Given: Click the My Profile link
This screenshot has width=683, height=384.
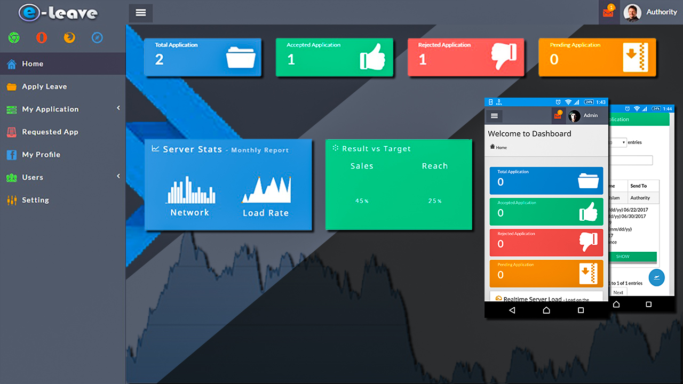Looking at the screenshot, I should click(x=41, y=155).
